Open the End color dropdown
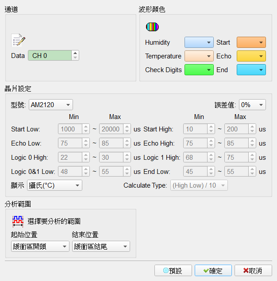This screenshot has width=277, height=281. (251, 70)
